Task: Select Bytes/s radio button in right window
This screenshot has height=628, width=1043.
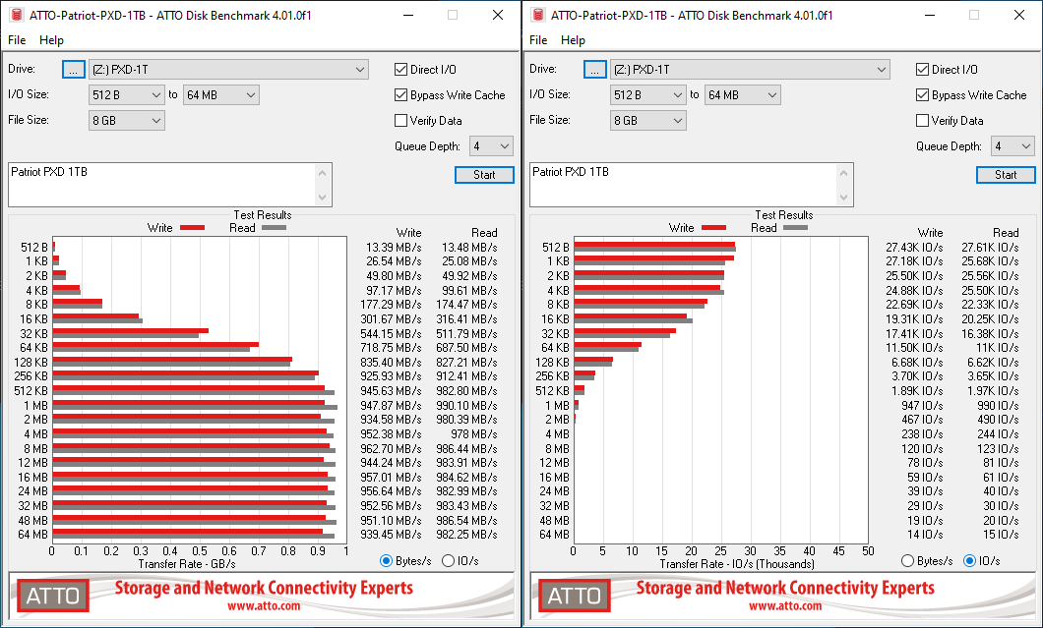Action: click(x=908, y=560)
